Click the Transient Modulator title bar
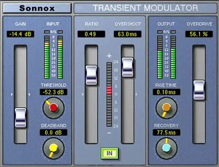Viewport: 219px width, 167px height. click(x=145, y=8)
